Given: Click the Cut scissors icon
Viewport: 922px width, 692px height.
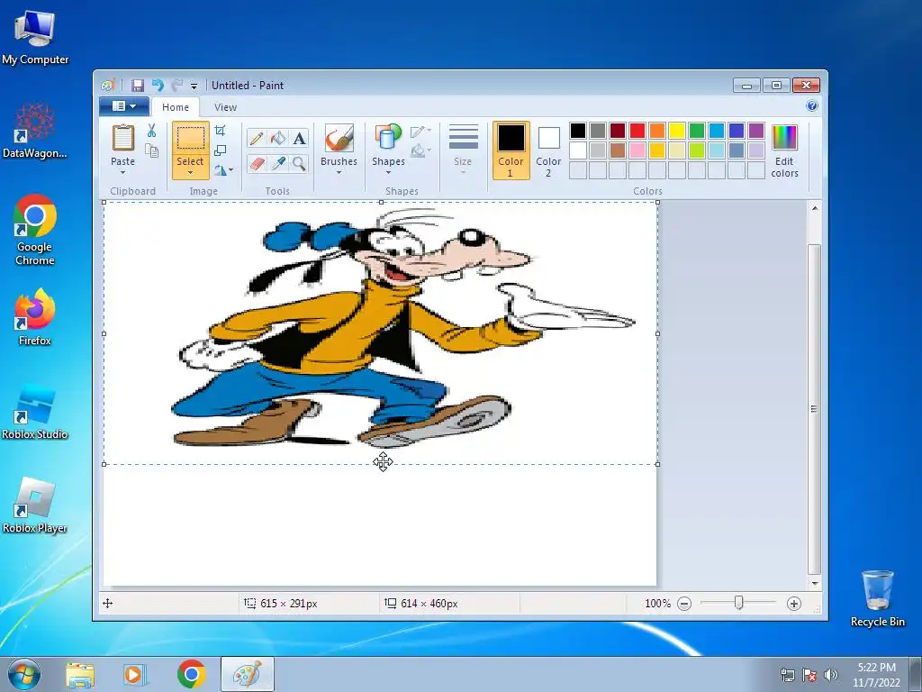Looking at the screenshot, I should 151,131.
